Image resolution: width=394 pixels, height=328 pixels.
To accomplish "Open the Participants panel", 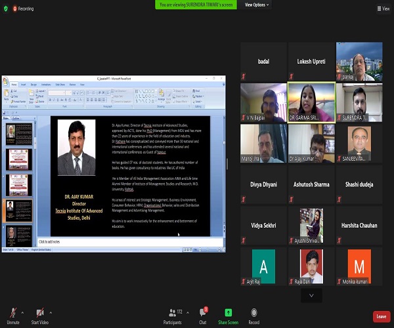I will (172, 316).
